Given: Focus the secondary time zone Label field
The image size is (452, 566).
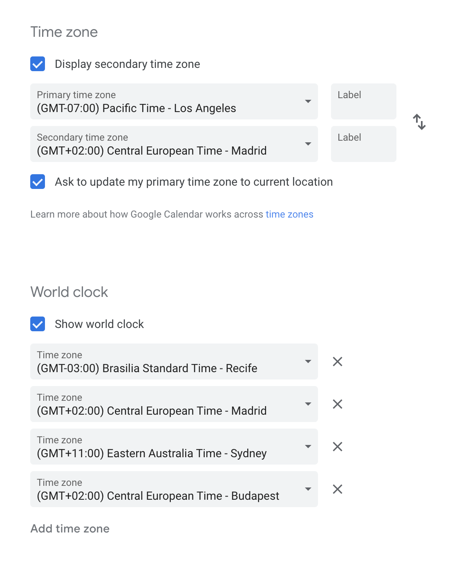Looking at the screenshot, I should point(363,144).
